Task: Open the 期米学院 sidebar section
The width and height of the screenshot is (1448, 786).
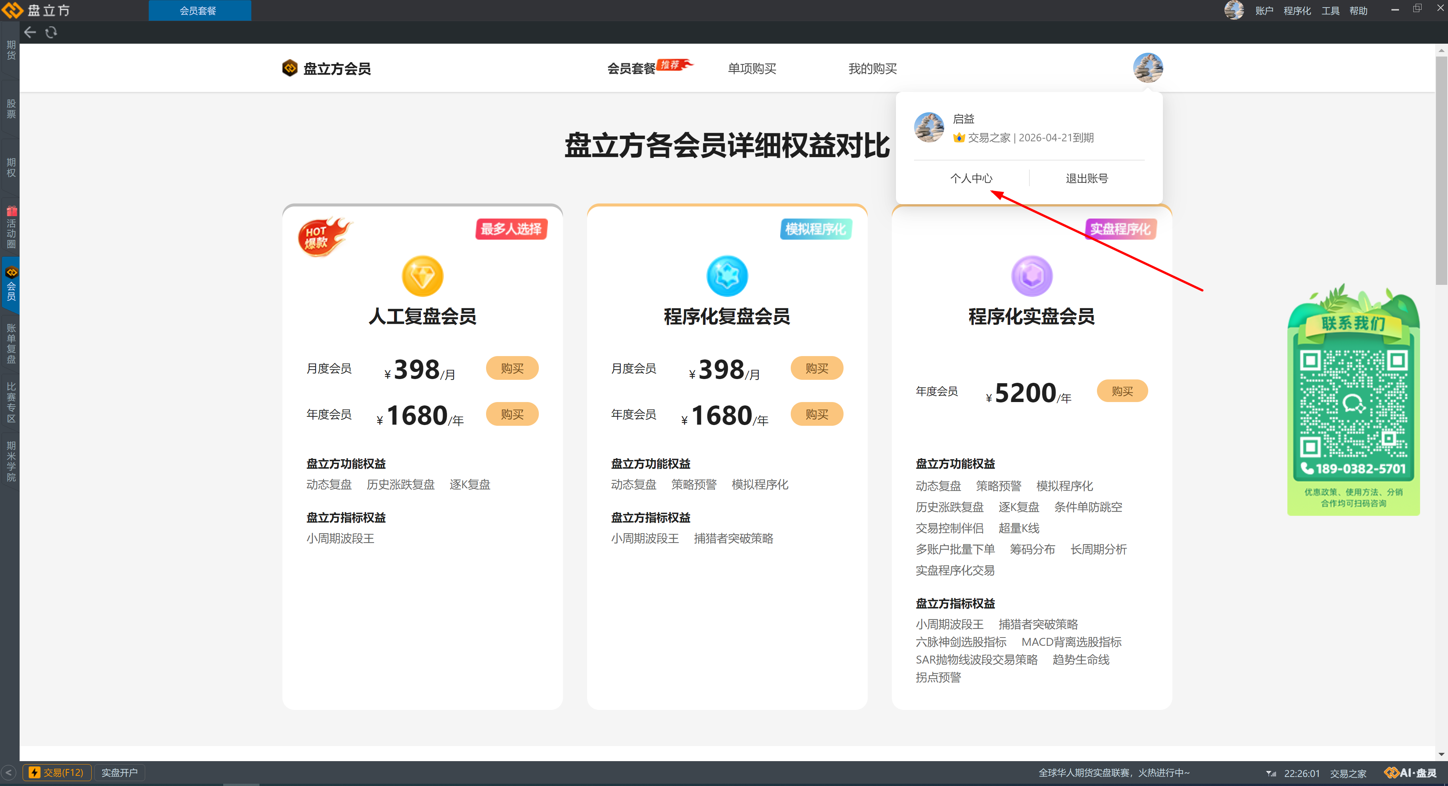Action: tap(11, 461)
